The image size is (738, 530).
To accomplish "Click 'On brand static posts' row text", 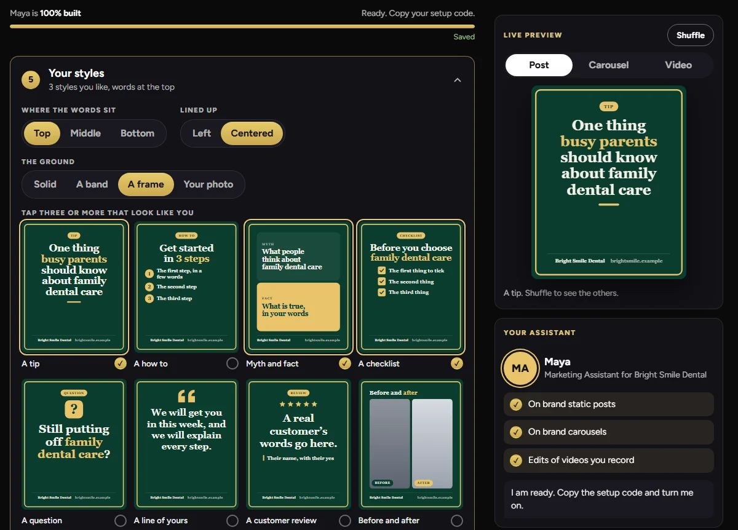I will (572, 404).
